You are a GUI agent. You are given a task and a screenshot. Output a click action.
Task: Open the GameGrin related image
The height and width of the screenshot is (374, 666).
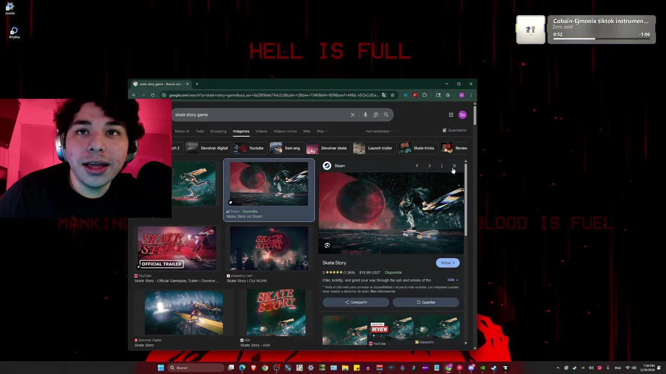(437, 328)
